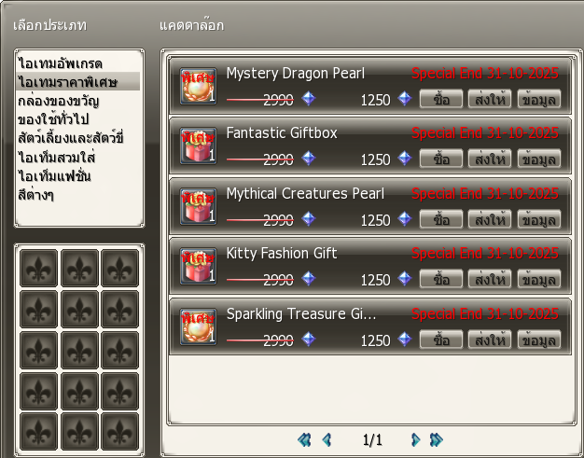The height and width of the screenshot is (458, 584).
Task: Buy Kitty Fashion Gift with ซื้อ button
Action: pyautogui.click(x=441, y=279)
